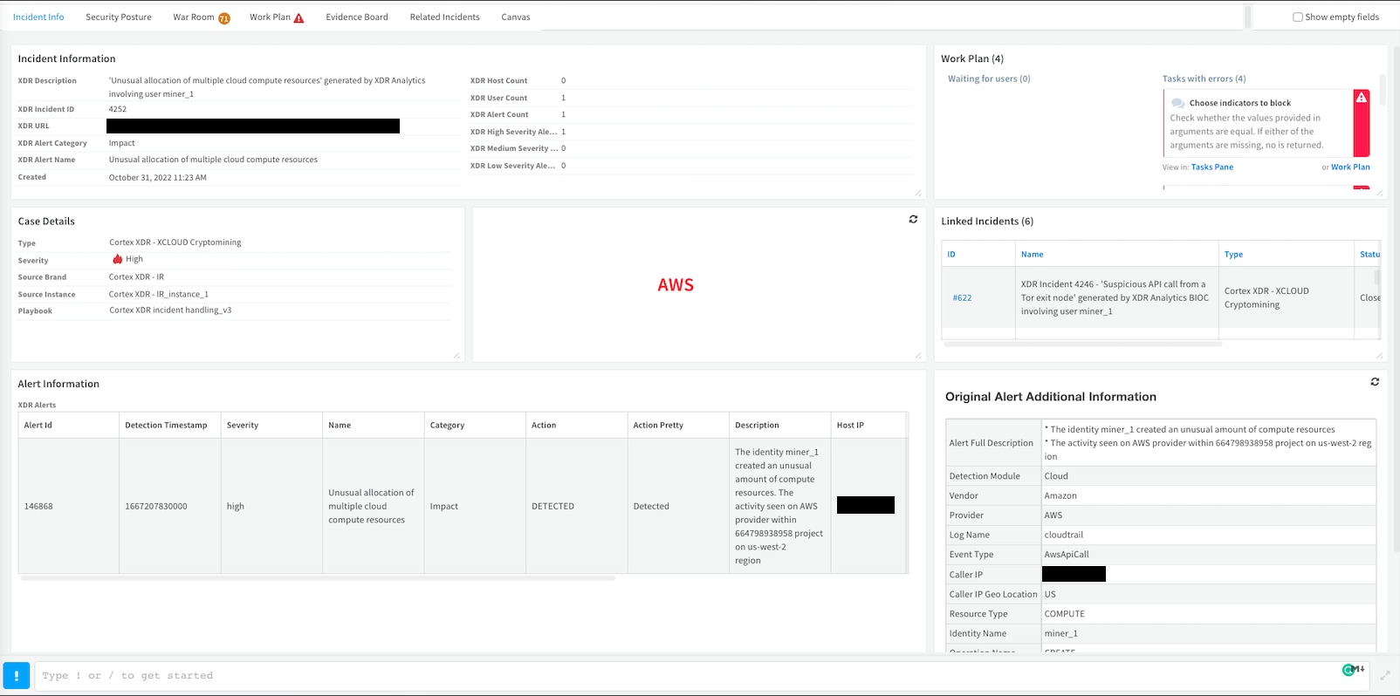Click the Detection Timestamp column header
1400x696 pixels.
[x=166, y=426]
